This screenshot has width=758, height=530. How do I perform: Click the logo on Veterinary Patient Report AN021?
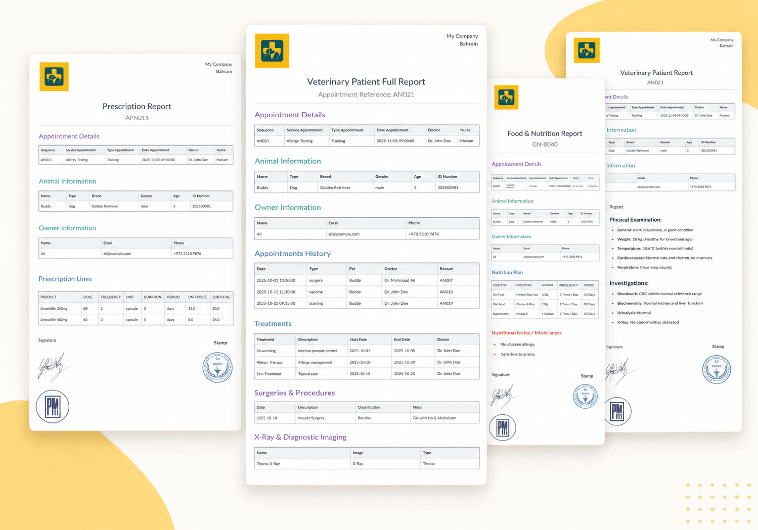(587, 50)
